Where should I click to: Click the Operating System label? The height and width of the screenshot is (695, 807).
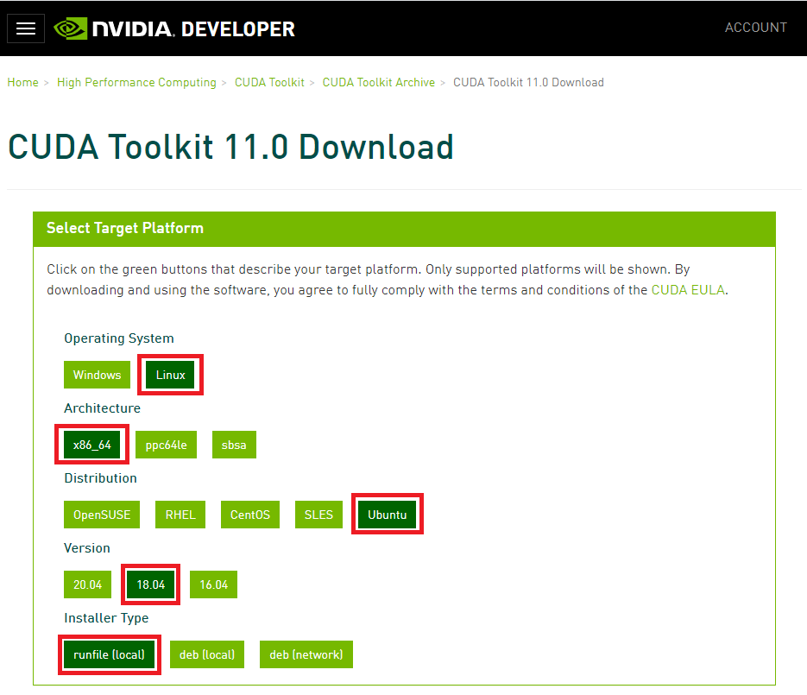click(x=119, y=338)
